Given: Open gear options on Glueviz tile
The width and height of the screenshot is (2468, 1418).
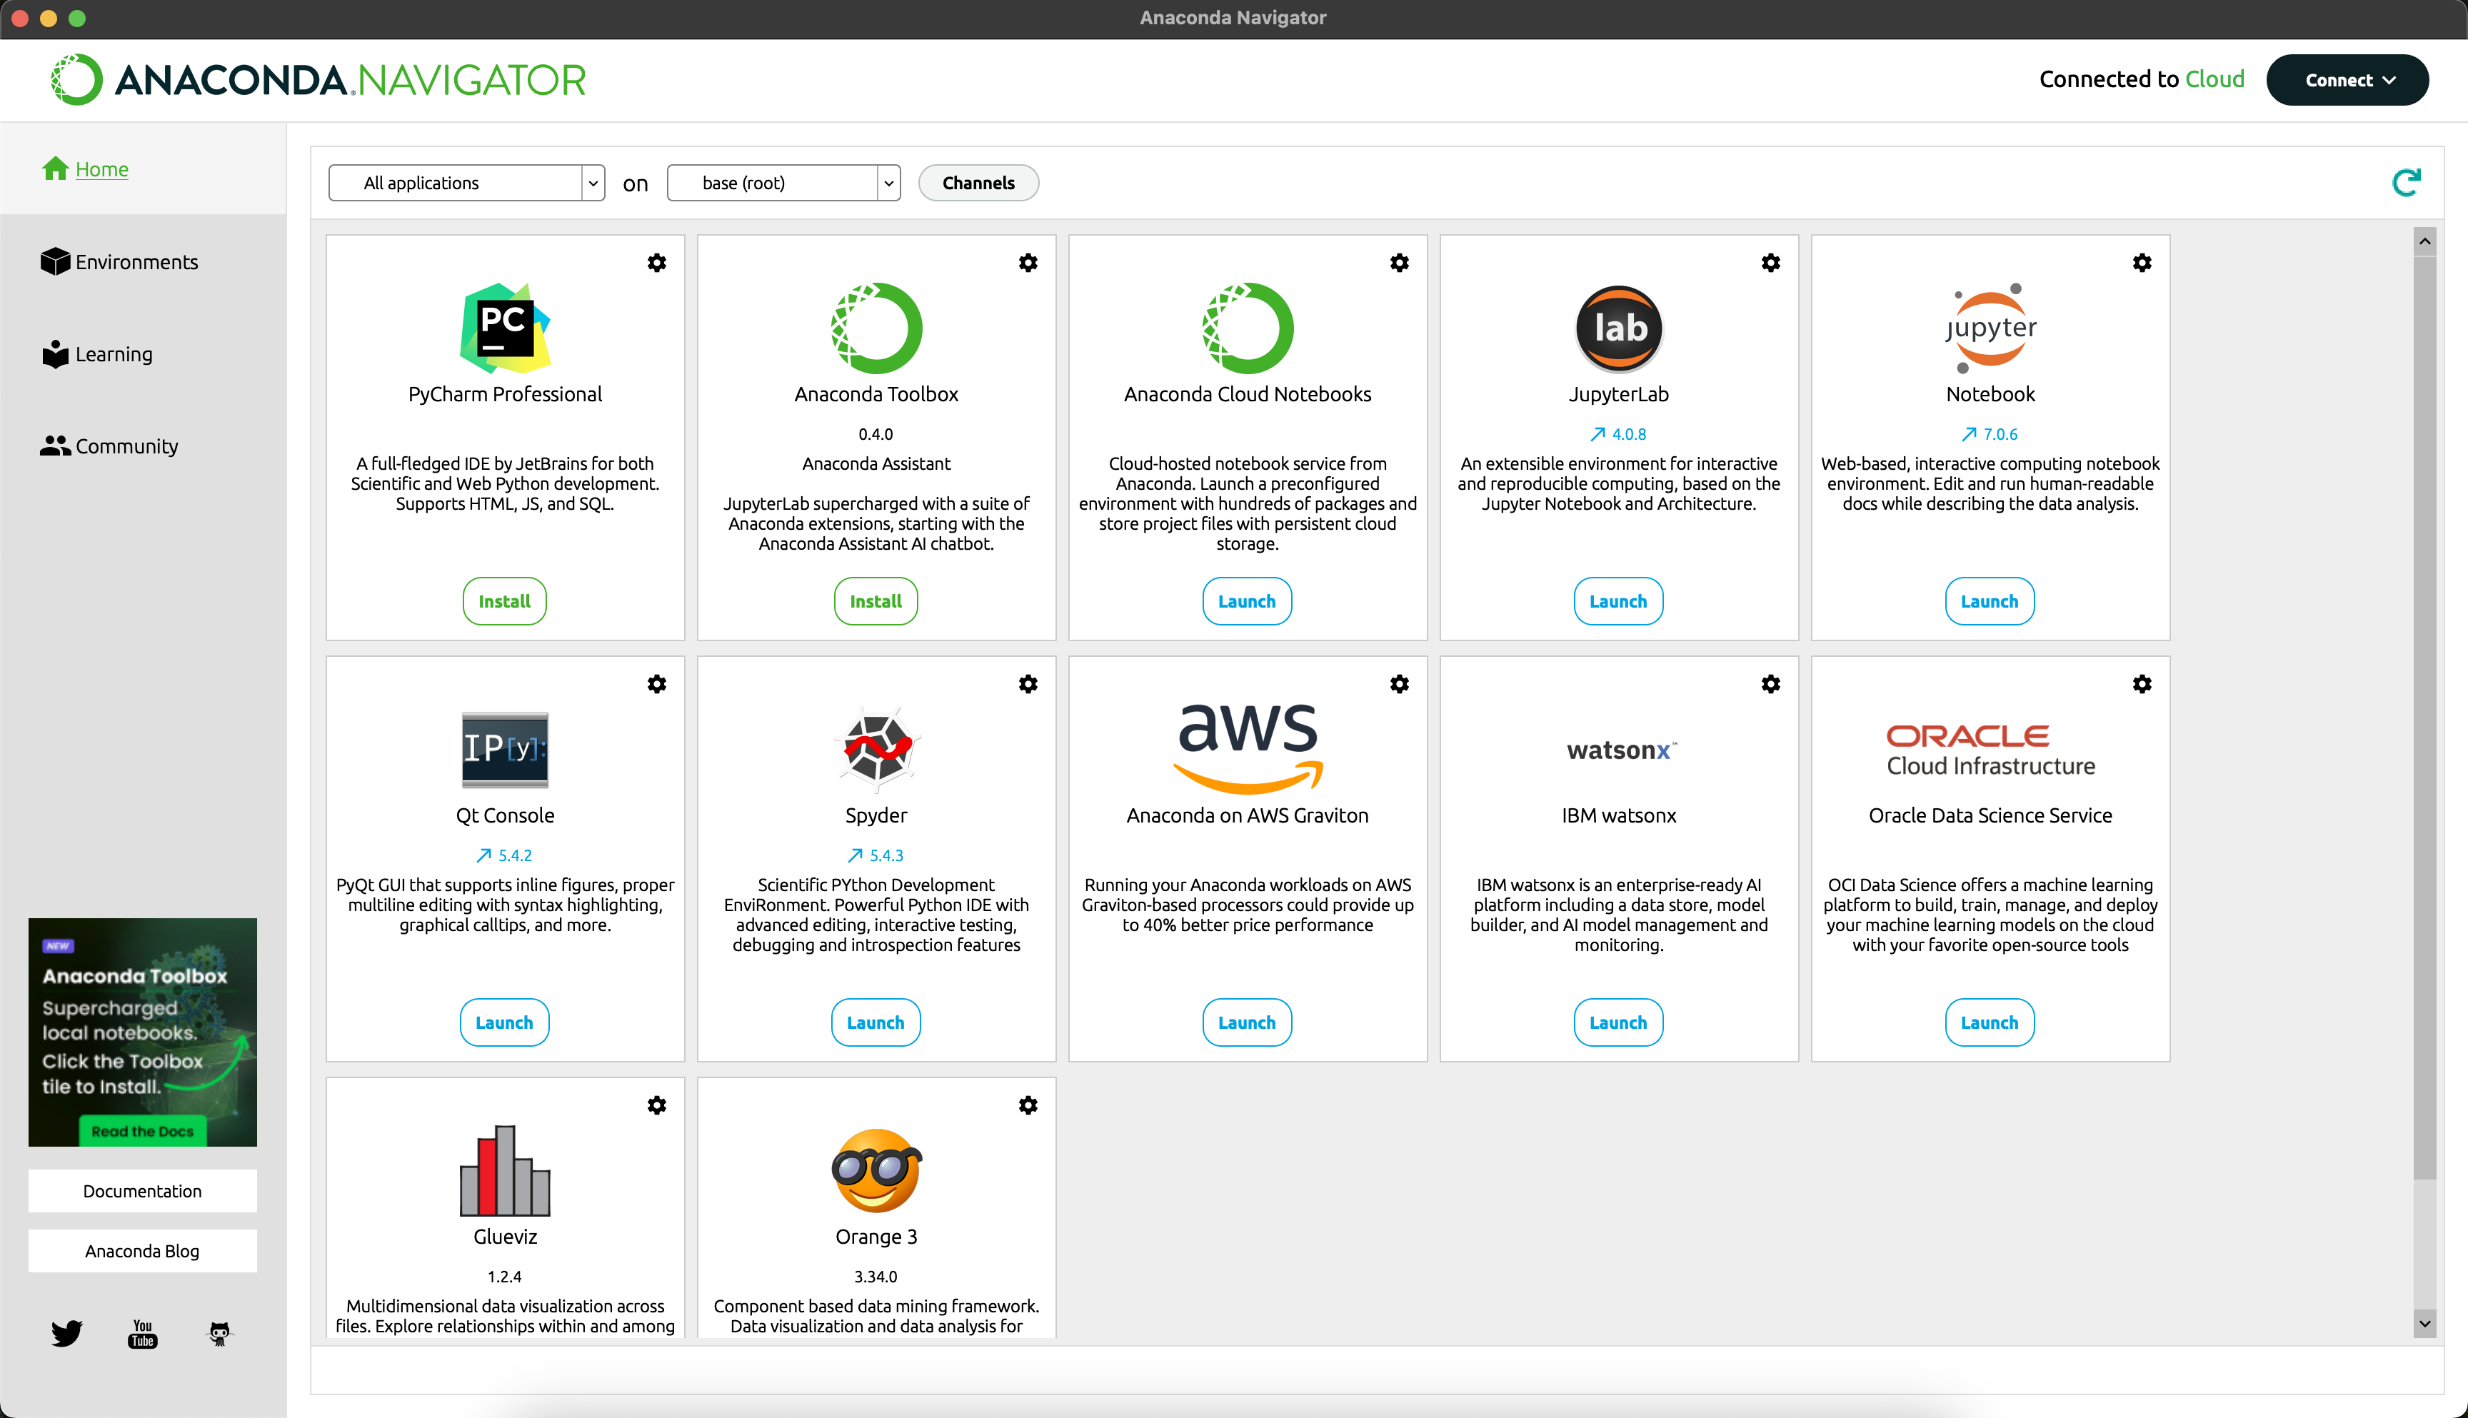Looking at the screenshot, I should pyautogui.click(x=656, y=1105).
